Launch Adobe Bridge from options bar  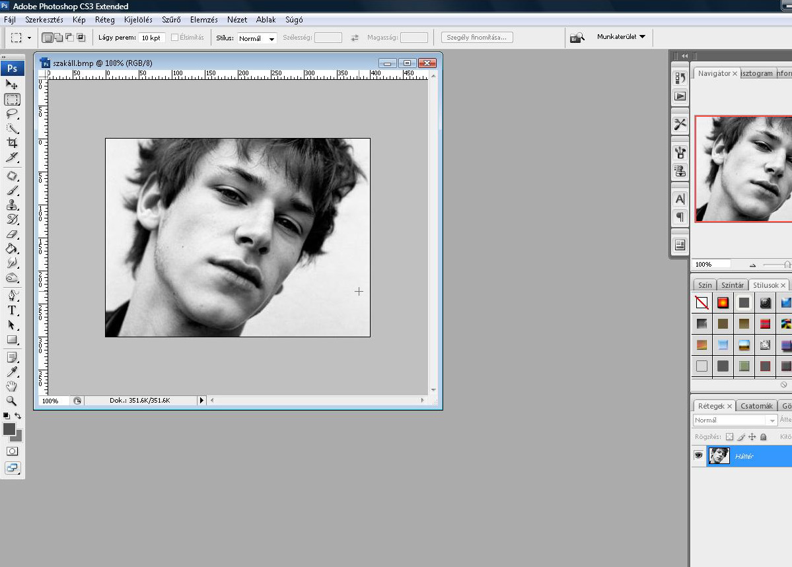click(x=577, y=38)
